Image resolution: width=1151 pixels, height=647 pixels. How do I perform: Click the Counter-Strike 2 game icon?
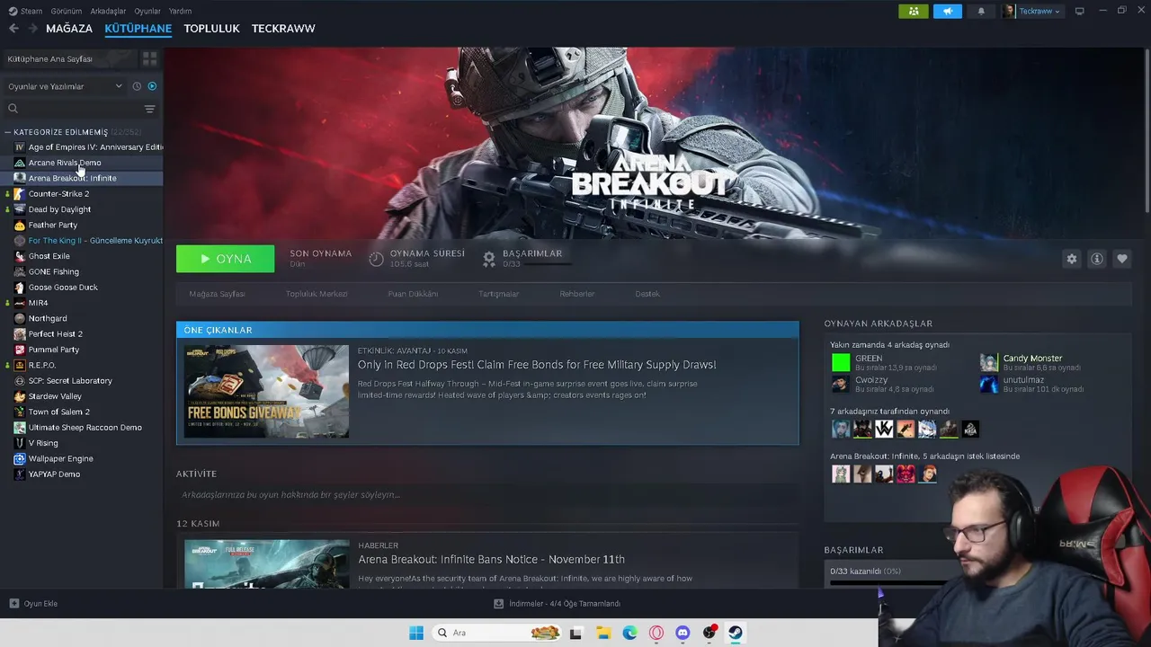pyautogui.click(x=20, y=194)
